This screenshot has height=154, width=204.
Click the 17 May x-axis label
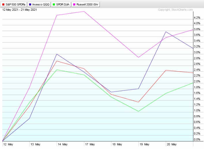(x=90, y=144)
